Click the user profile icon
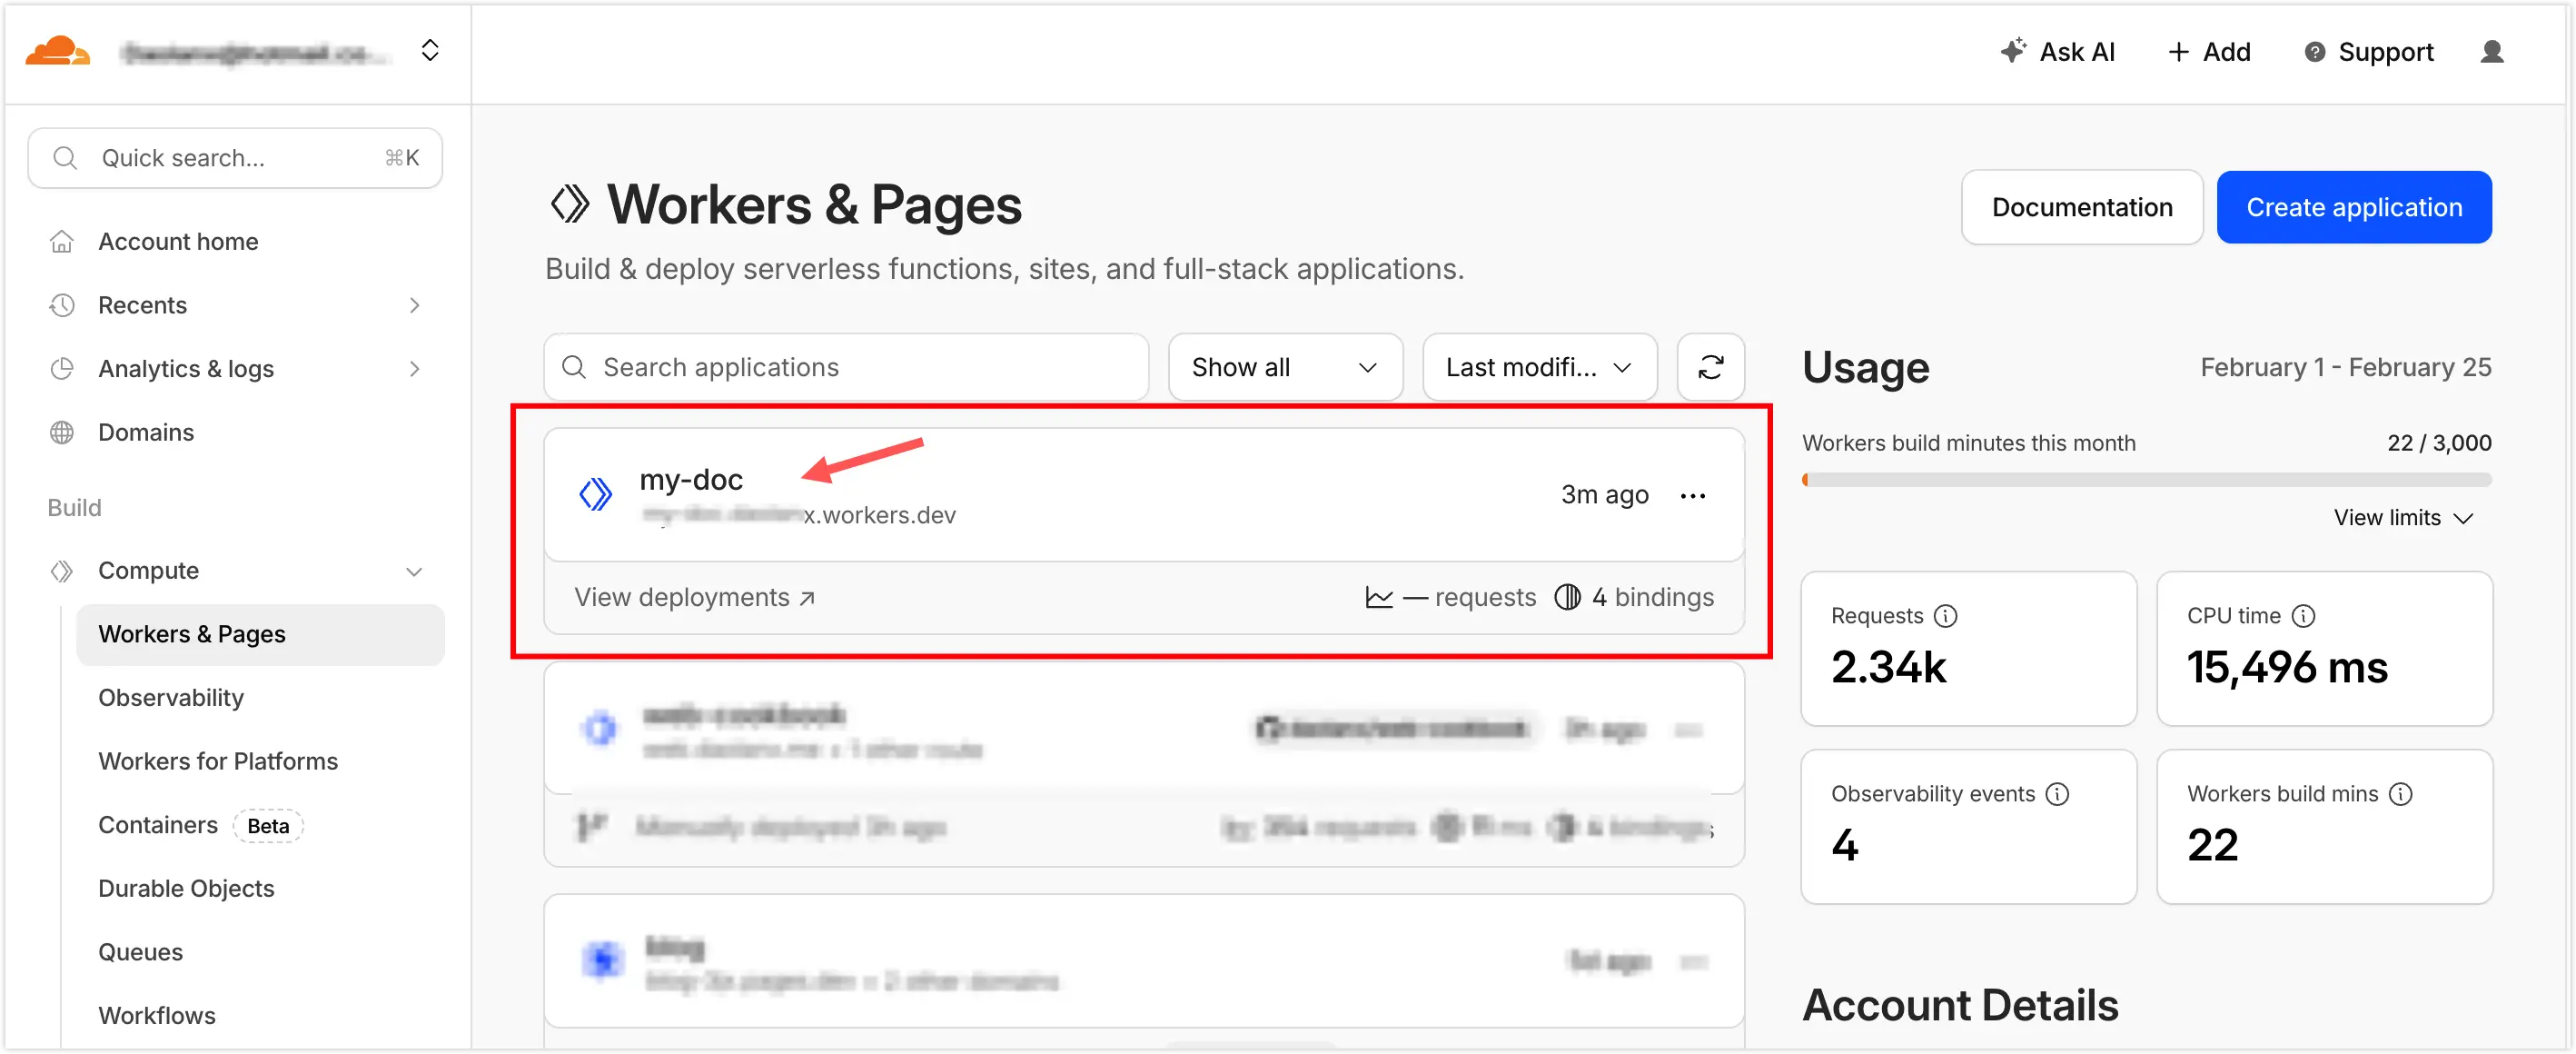Viewport: 2576px width, 1054px height. coord(2491,52)
